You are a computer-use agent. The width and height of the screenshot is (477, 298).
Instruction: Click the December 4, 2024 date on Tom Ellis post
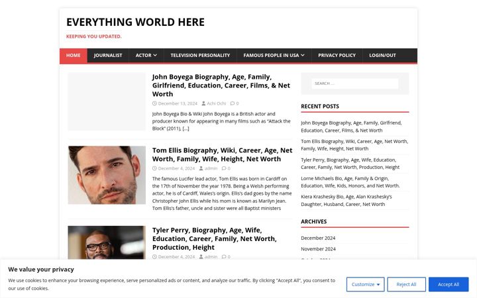(176, 168)
